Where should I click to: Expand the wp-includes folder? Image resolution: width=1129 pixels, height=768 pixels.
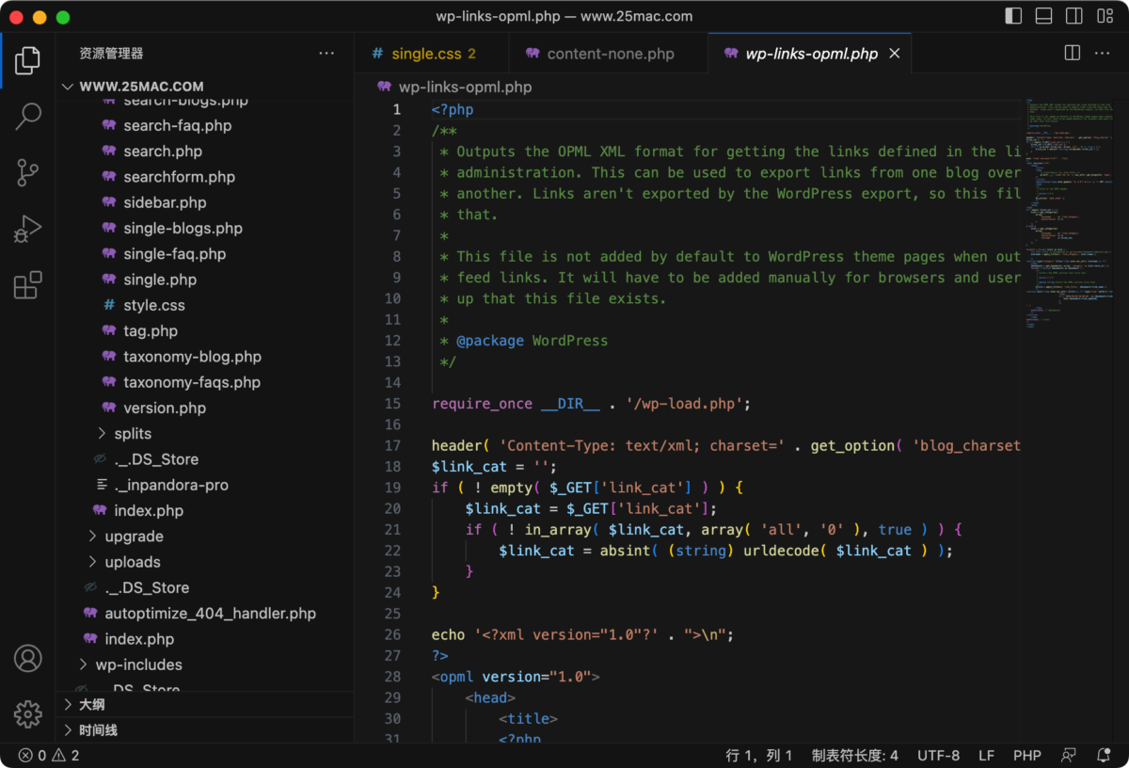pos(138,664)
